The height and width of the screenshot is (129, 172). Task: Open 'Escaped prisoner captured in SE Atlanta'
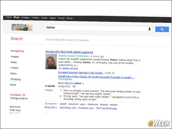click(x=80, y=73)
